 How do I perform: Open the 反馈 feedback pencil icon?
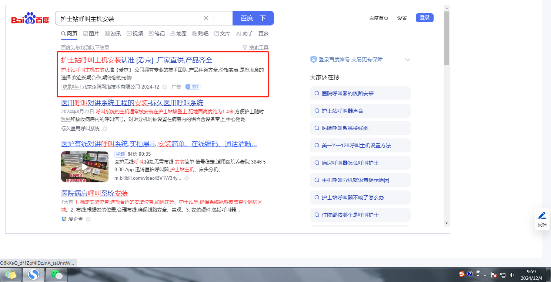tap(542, 216)
